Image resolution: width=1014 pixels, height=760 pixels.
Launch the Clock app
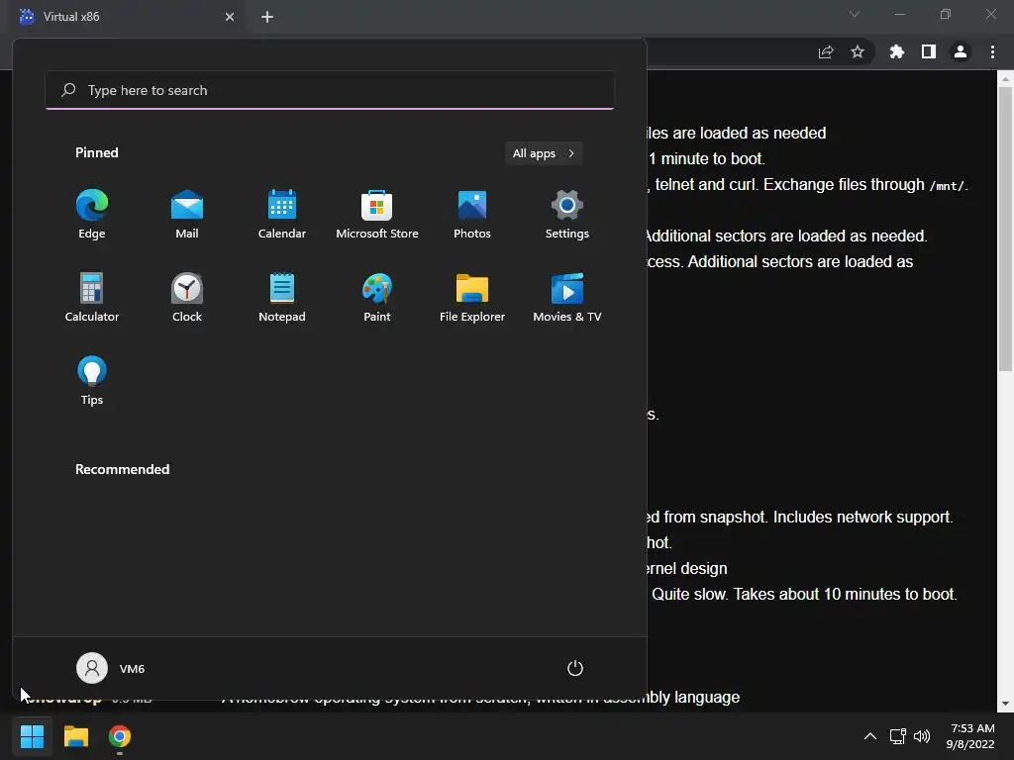[x=187, y=297]
